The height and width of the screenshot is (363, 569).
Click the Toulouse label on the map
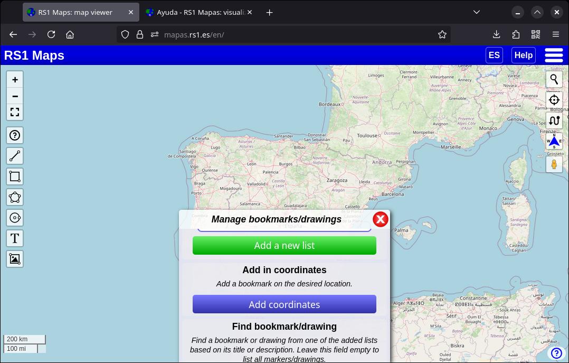pos(367,136)
